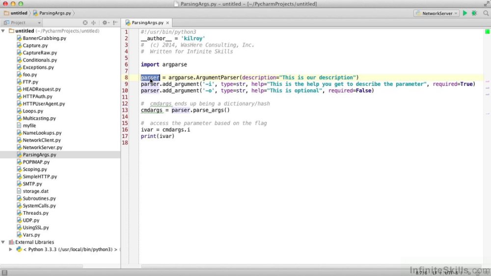
Task: Expand the Python 3.3.3 library node
Action: click(x=11, y=249)
